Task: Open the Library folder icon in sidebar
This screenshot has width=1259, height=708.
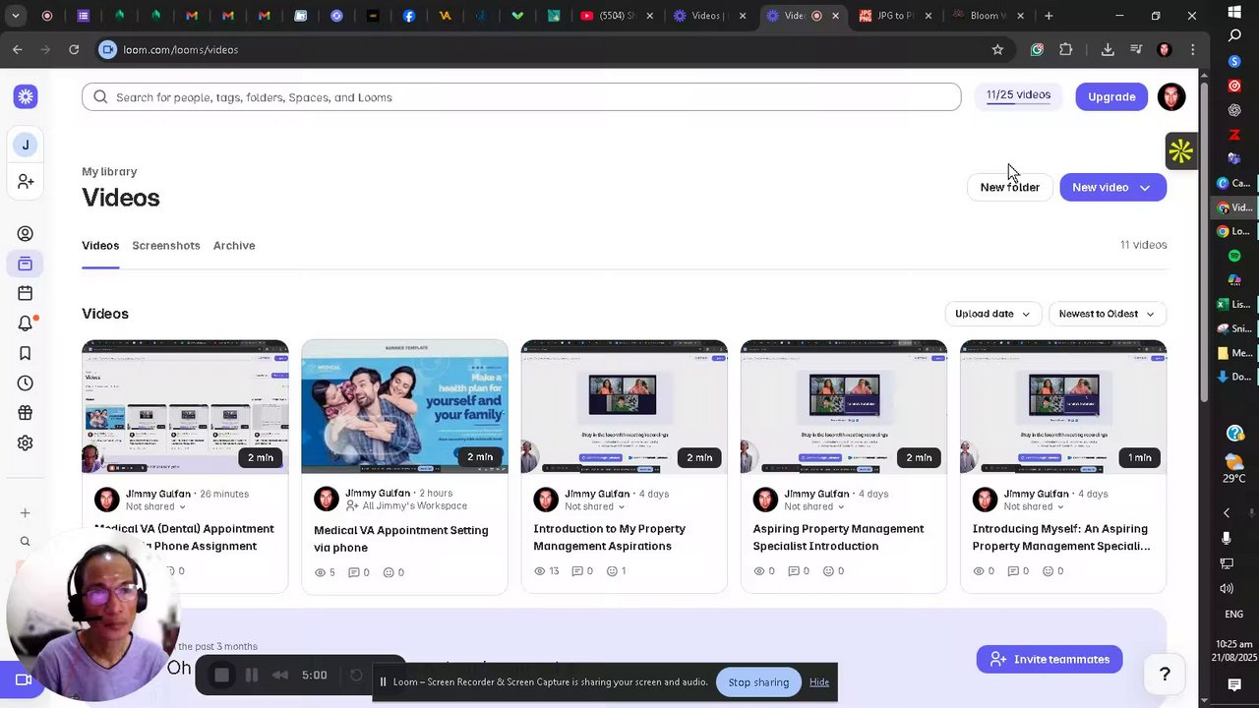Action: (x=26, y=264)
